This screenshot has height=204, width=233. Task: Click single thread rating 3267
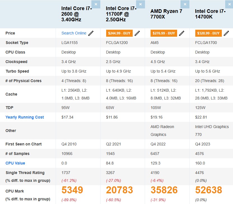(x=110, y=173)
